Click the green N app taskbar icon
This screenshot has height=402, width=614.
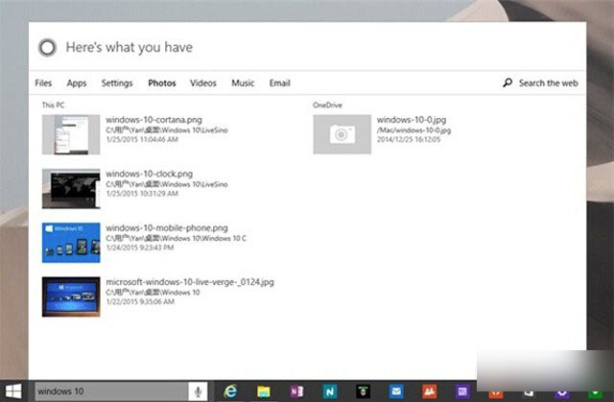coord(330,390)
